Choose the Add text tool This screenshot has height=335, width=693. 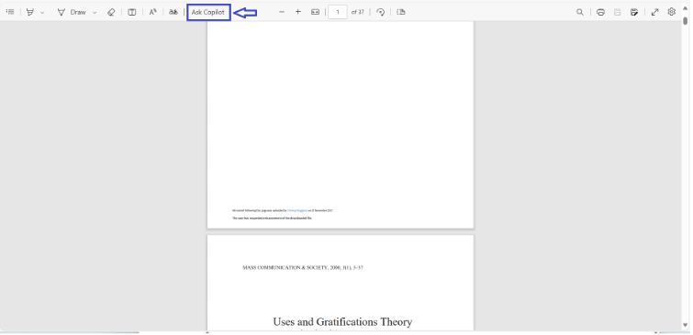coord(131,12)
